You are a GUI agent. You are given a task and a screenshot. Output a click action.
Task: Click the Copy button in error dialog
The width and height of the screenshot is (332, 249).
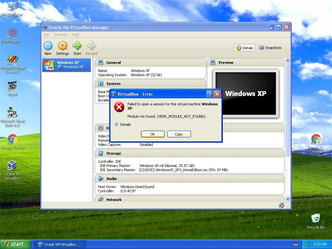click(x=179, y=134)
